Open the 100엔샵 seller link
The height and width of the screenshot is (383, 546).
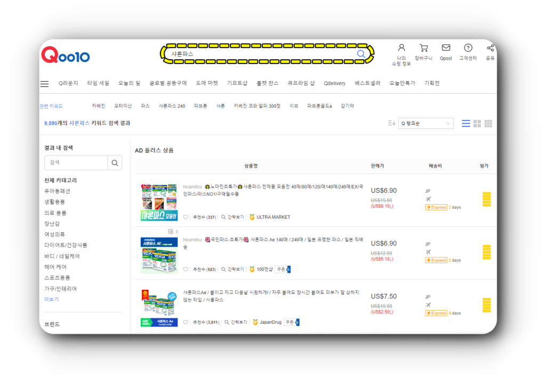point(264,269)
